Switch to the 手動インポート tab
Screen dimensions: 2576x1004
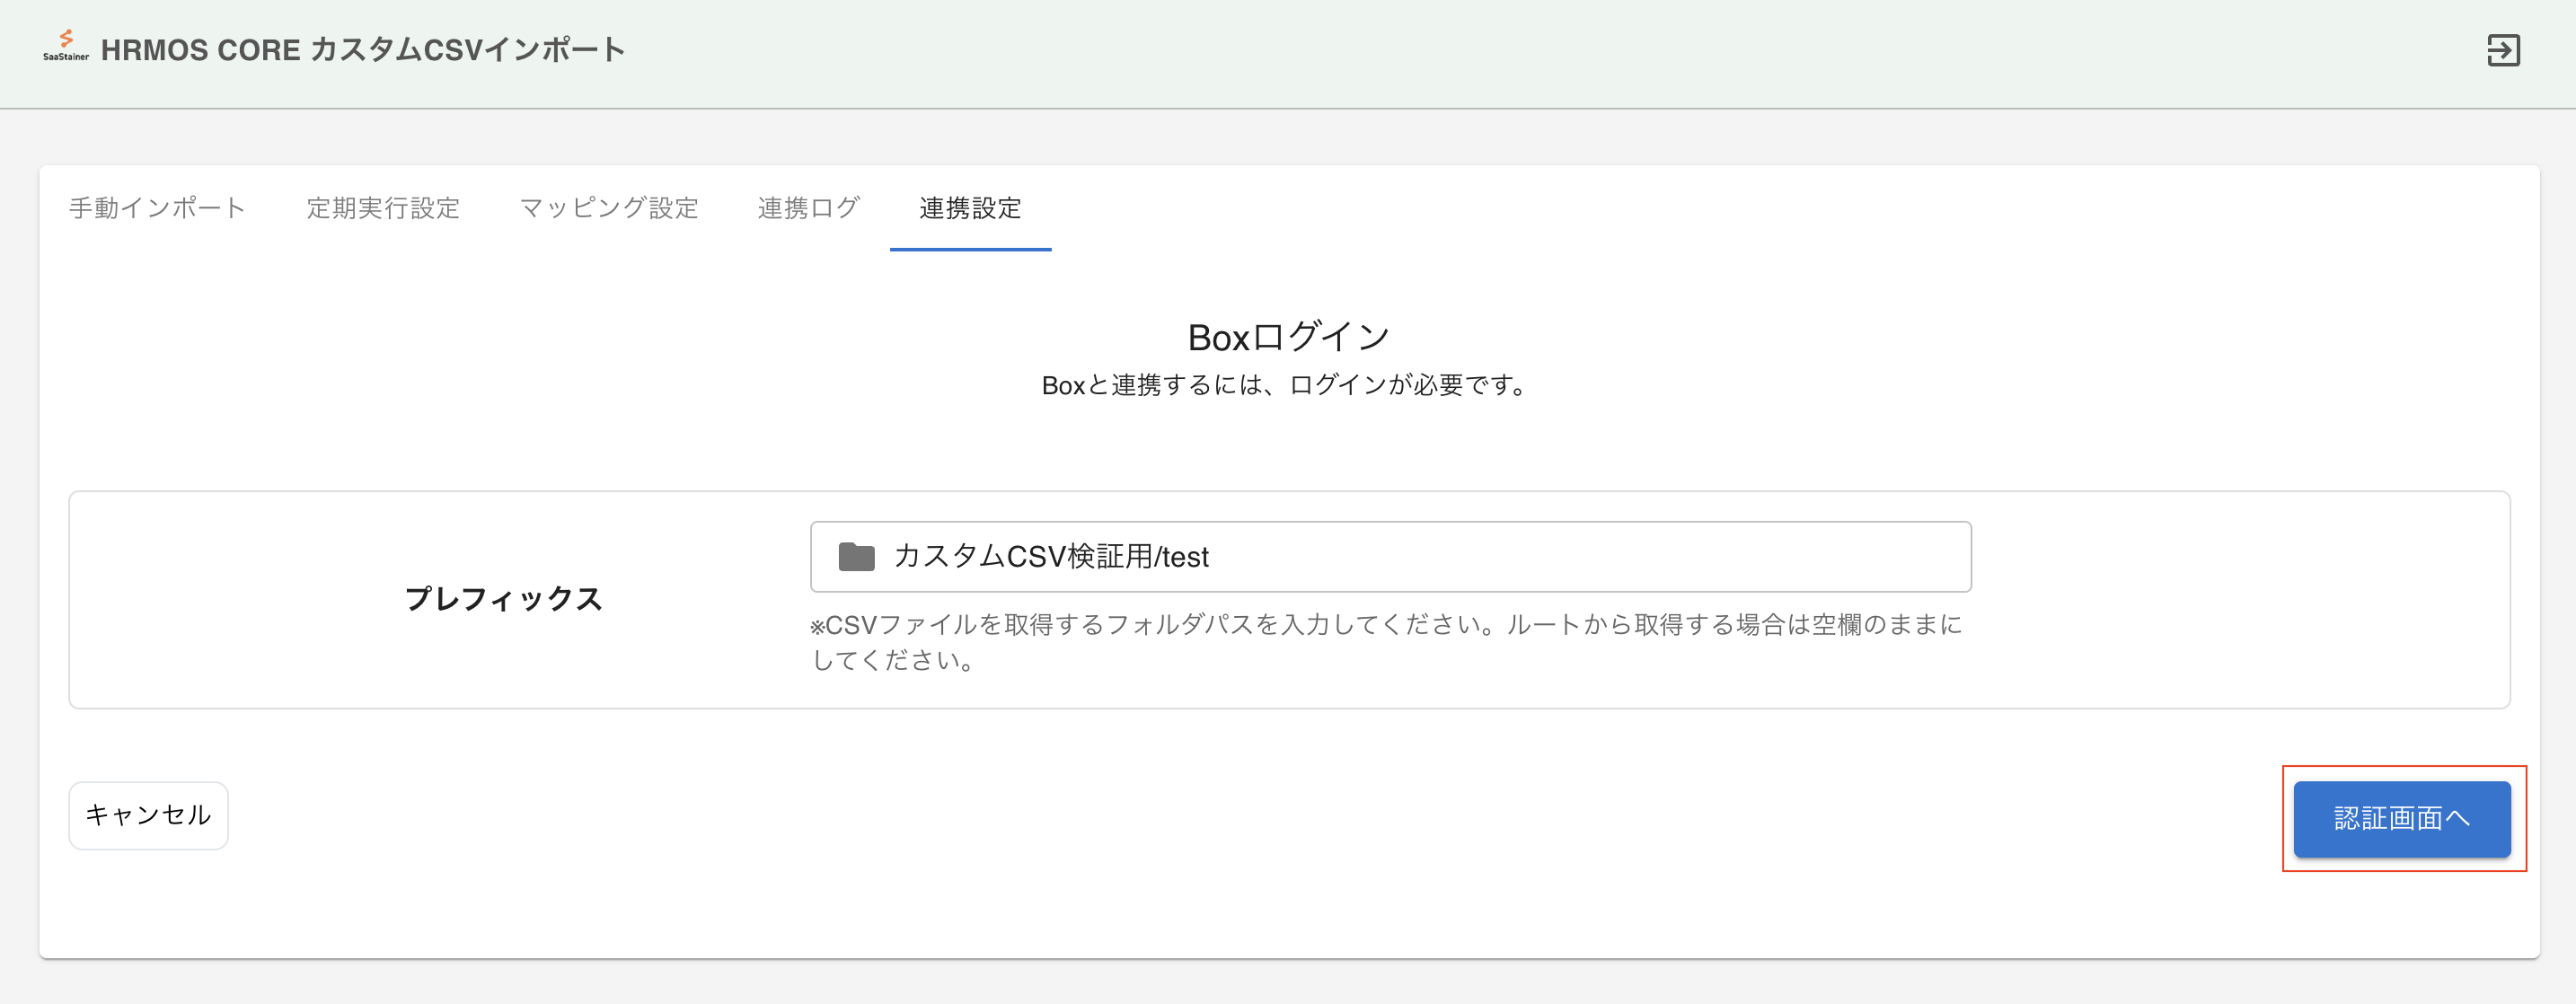tap(157, 208)
